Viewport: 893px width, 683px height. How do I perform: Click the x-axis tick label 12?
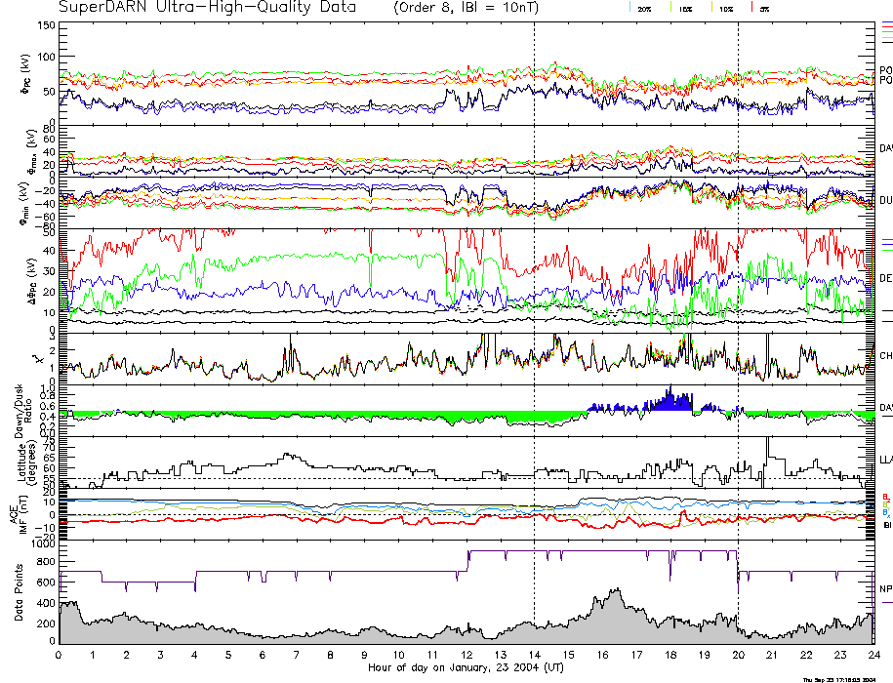click(x=467, y=656)
